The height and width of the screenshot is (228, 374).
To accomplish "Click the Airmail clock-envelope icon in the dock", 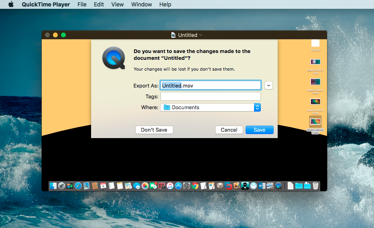I will point(253,186).
